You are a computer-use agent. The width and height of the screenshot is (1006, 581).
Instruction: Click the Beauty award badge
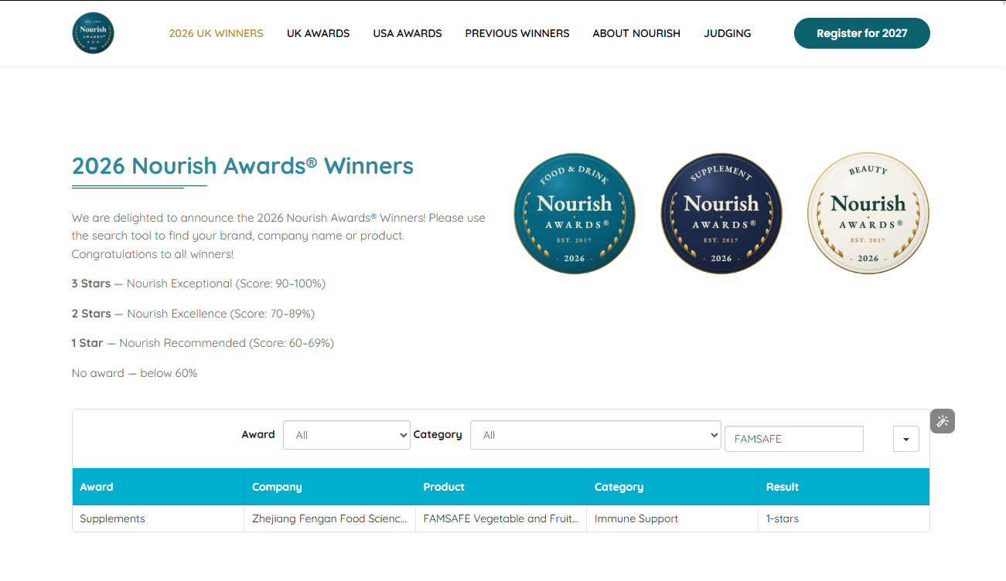pos(868,213)
